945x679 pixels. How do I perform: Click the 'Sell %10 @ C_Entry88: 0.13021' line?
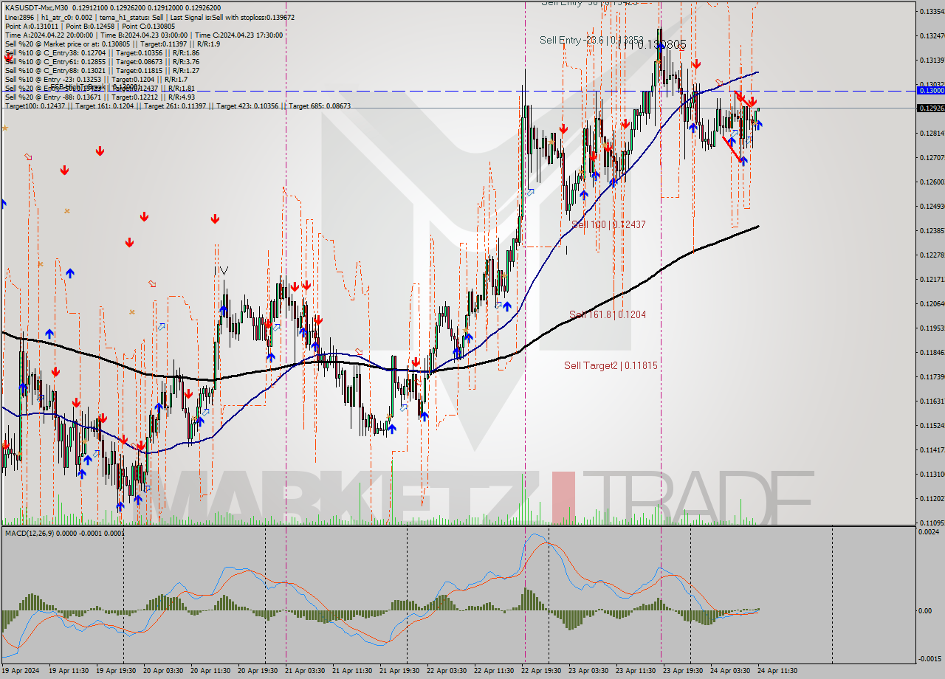102,70
